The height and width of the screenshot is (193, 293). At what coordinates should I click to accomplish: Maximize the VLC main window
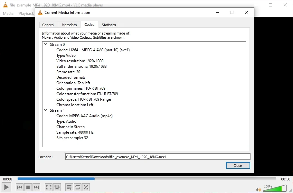pos(270,5)
